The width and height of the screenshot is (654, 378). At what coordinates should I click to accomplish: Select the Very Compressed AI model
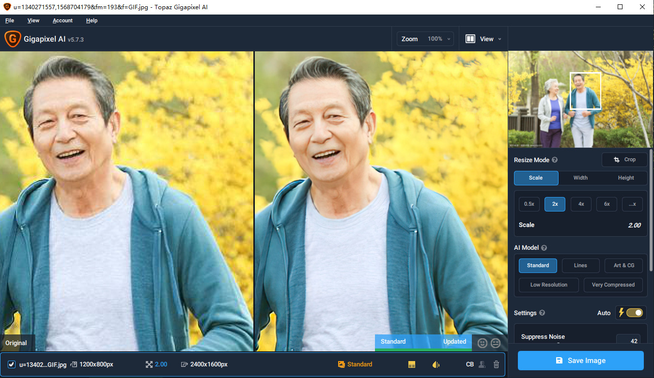coord(613,285)
